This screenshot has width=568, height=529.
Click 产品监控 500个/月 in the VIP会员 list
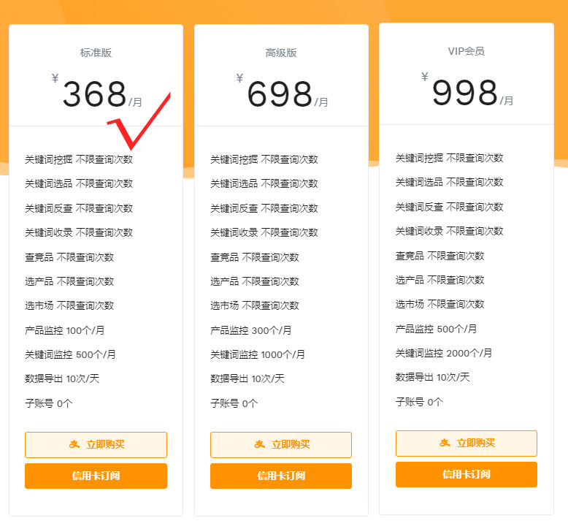(x=437, y=329)
